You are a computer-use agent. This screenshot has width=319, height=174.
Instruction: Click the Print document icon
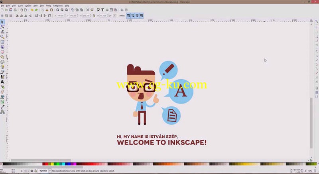[x=15, y=10]
